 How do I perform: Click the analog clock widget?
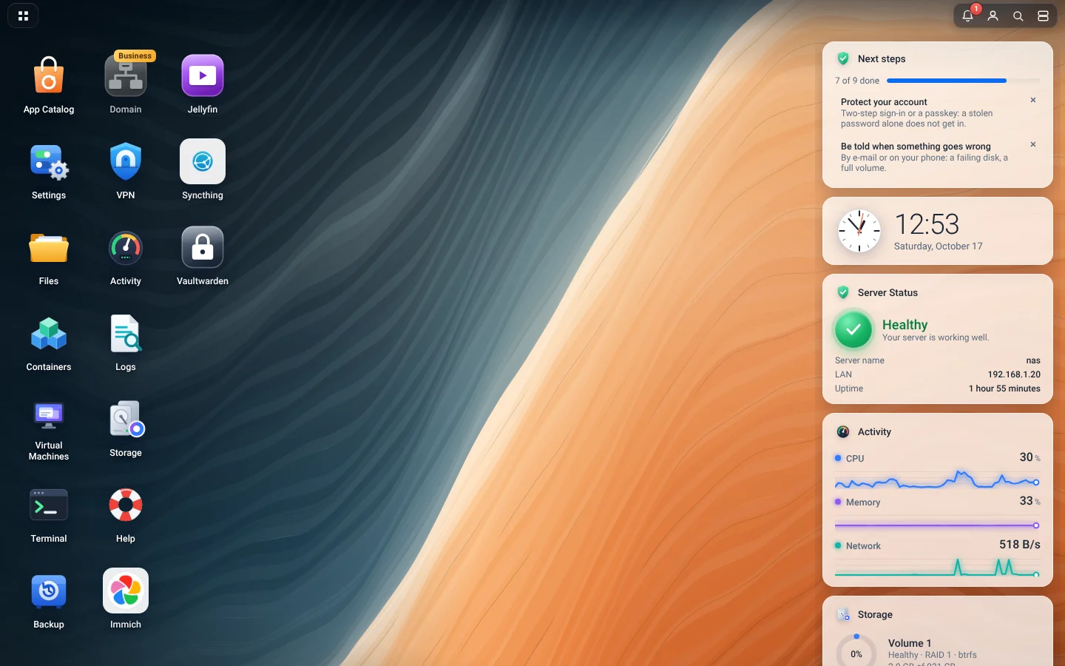pyautogui.click(x=859, y=231)
